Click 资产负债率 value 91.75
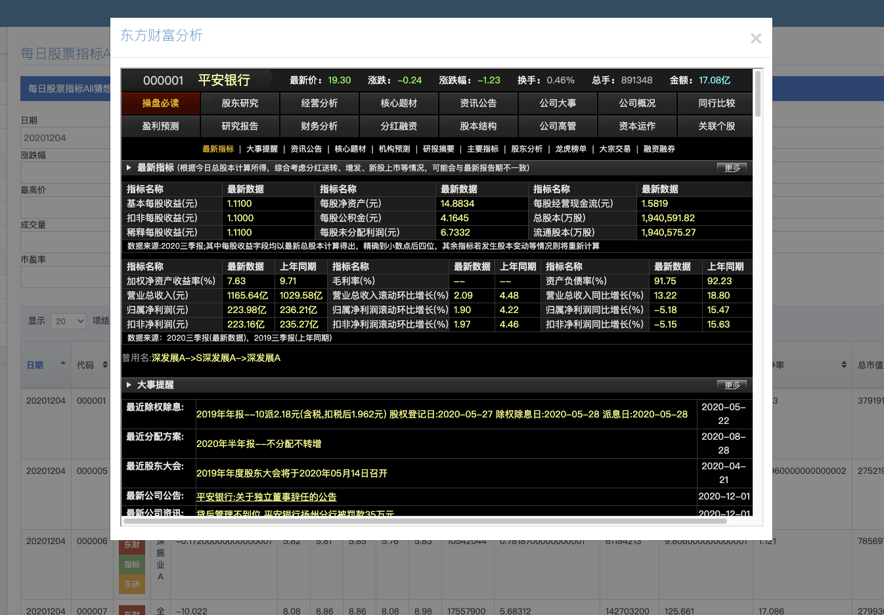 (665, 281)
